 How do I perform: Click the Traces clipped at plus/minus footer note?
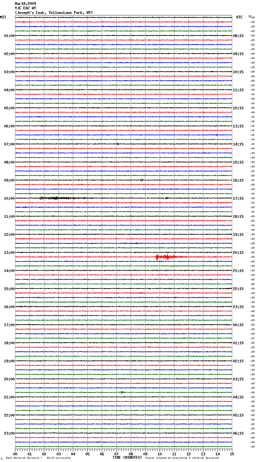(182, 458)
